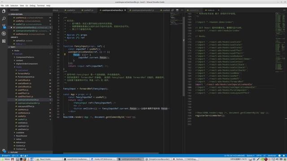Open the File menu
Viewport: 287px width, 161px height.
coord(2,6)
